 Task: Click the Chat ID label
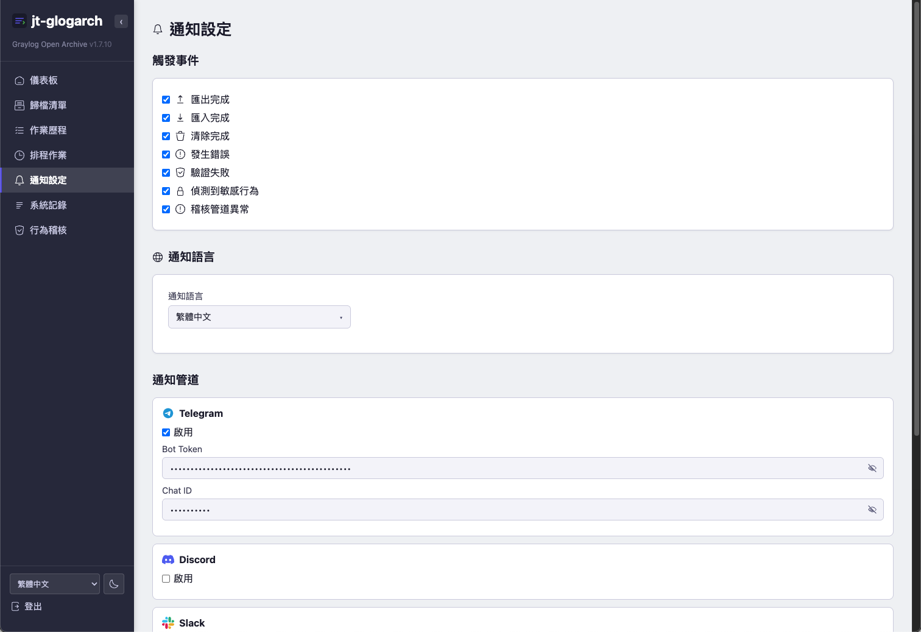177,491
